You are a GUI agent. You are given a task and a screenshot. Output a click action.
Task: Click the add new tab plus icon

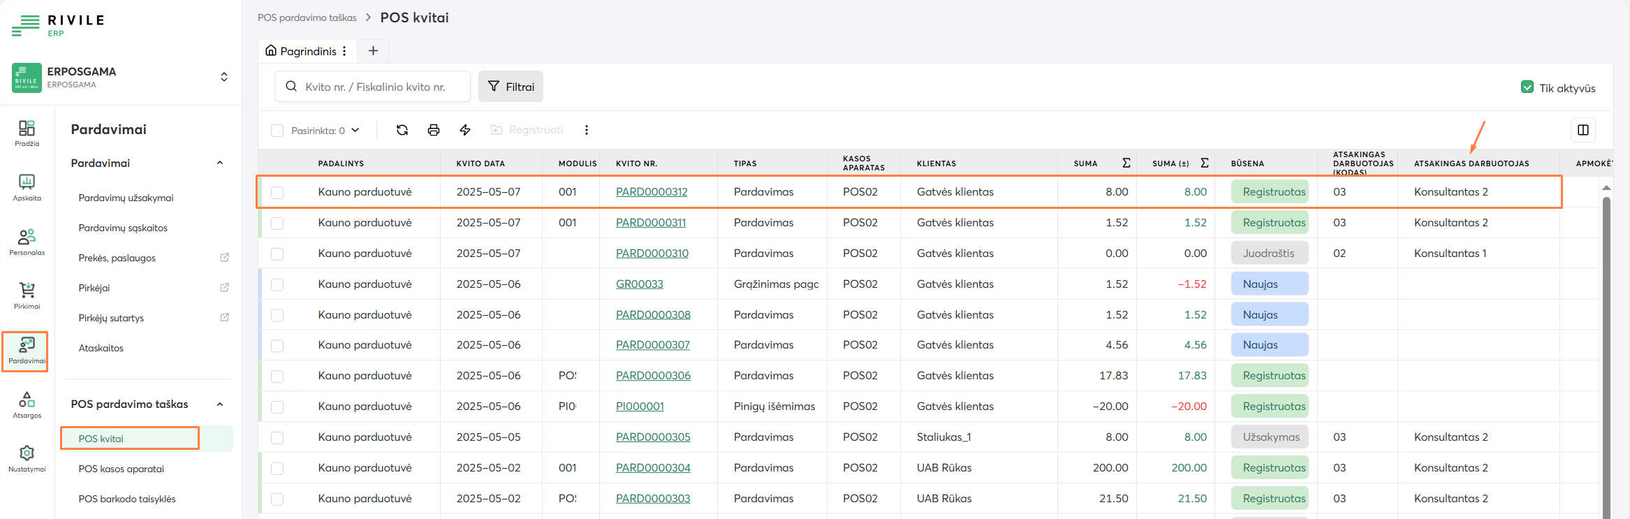(373, 51)
